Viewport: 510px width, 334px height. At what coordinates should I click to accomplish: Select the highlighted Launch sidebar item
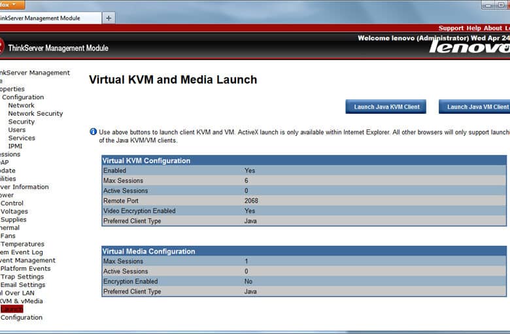point(12,309)
